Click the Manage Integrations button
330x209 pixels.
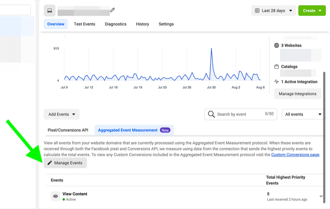tap(297, 94)
